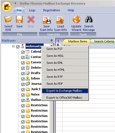Select Export to Office365 Mailbox menu entry
Image resolution: width=115 pixels, height=133 pixels.
pos(65,98)
